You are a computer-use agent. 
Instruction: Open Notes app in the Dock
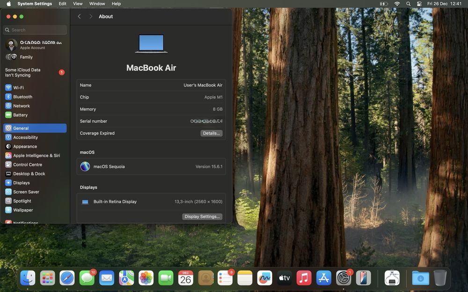[x=245, y=278]
